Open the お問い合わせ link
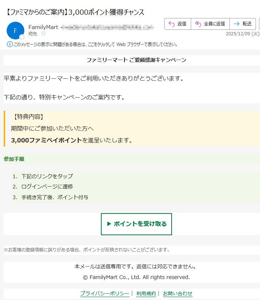 pos(178,293)
